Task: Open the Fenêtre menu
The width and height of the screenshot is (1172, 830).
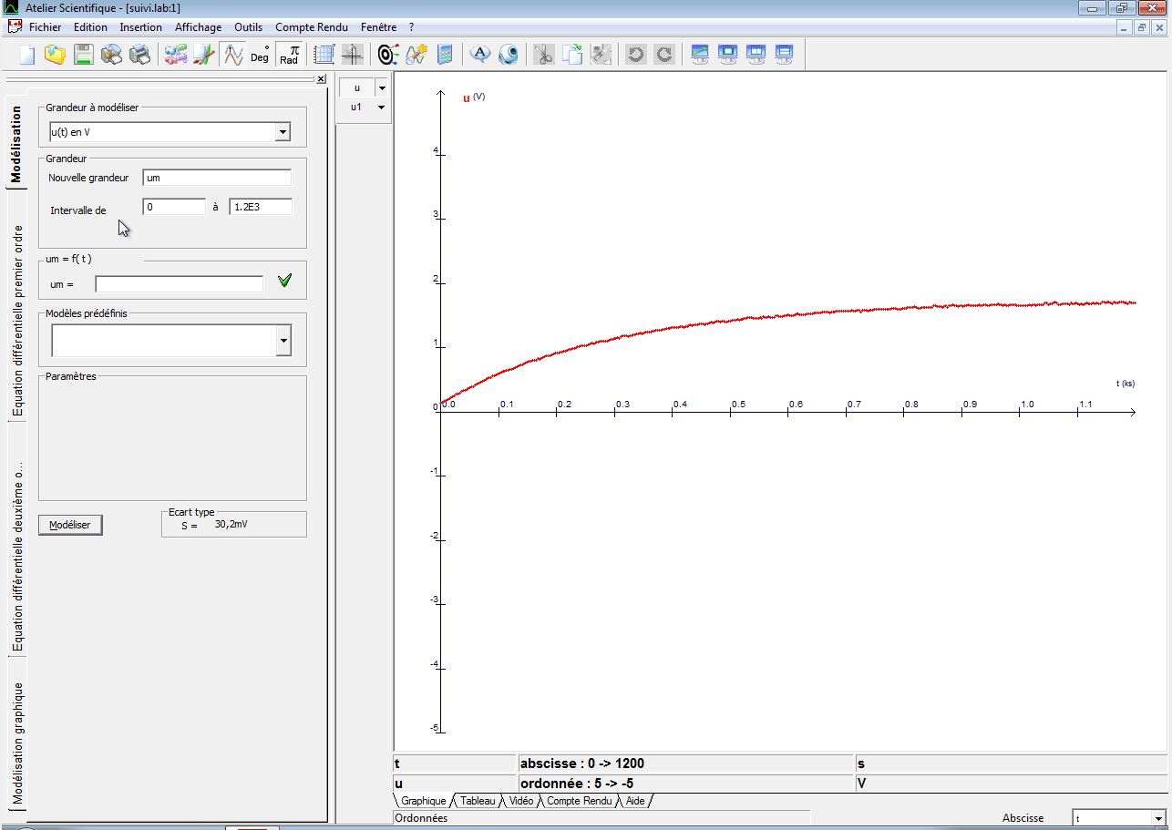Action: [379, 27]
